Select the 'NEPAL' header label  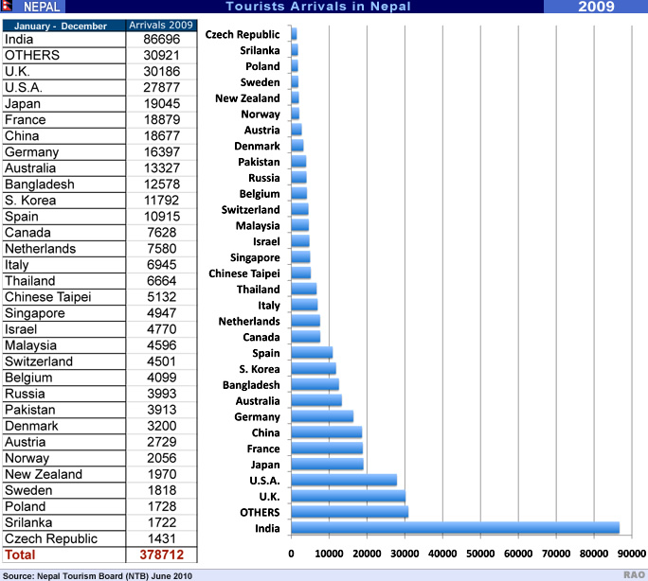42,7
